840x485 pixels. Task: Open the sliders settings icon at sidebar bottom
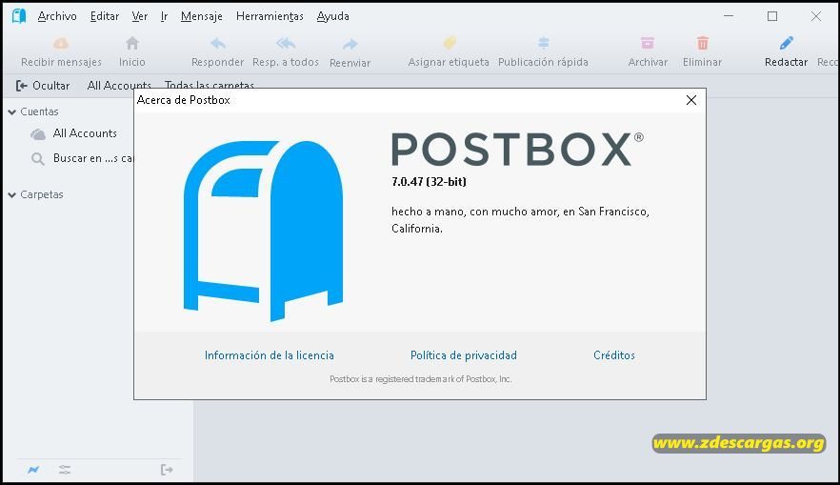click(65, 470)
